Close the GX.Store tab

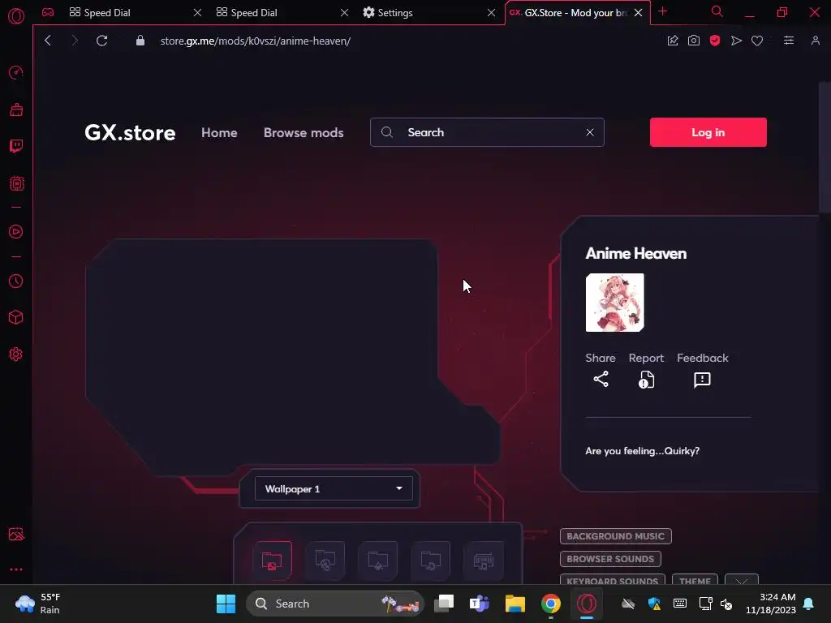point(638,12)
